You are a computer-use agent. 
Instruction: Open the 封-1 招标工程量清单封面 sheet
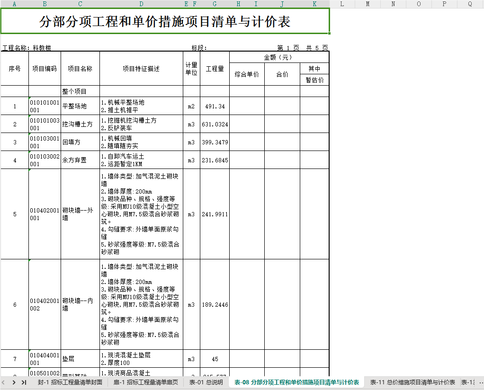70,382
